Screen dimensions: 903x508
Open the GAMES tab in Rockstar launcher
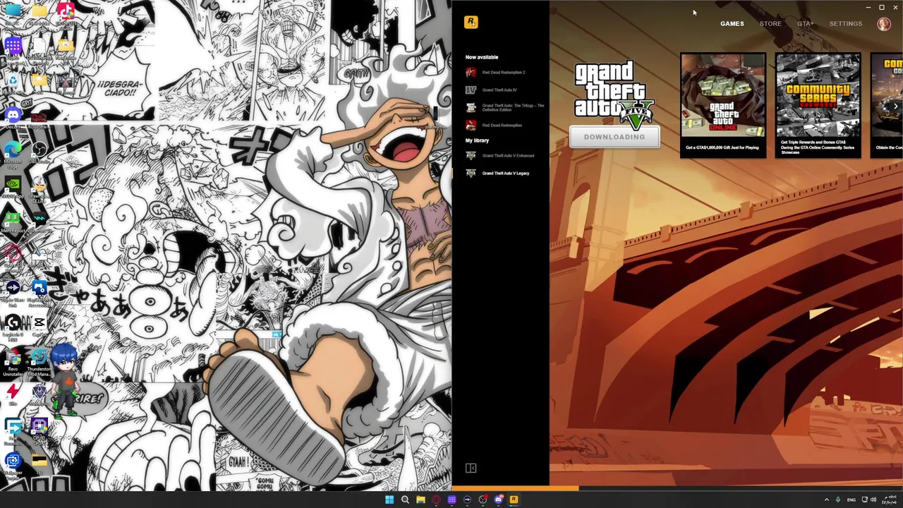[732, 23]
